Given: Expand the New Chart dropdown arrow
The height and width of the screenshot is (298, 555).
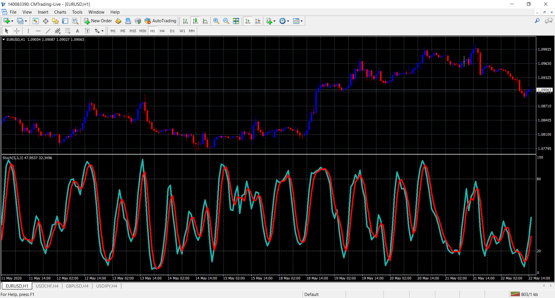Looking at the screenshot, I should click(12, 21).
